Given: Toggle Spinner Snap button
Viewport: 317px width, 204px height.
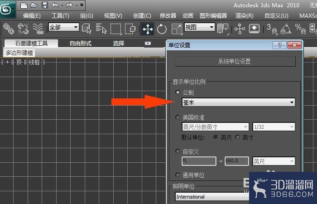Looking at the screenshot, I should click(x=312, y=29).
